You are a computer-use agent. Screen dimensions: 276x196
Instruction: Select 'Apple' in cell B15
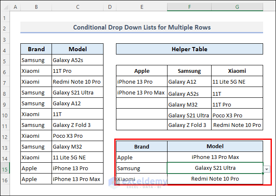pos(36,168)
